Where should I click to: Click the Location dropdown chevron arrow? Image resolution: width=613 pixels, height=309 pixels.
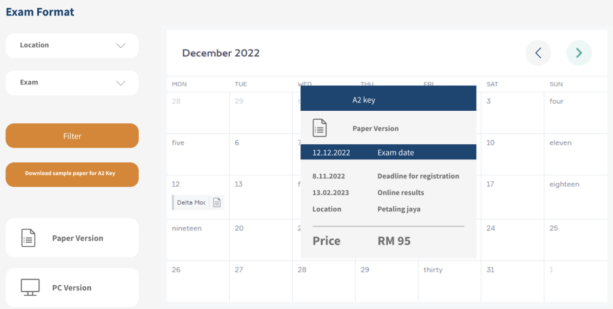click(x=120, y=46)
